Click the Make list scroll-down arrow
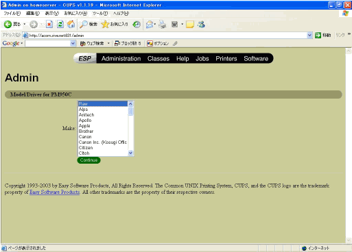Image resolution: width=352 pixels, height=252 pixels. [x=130, y=153]
